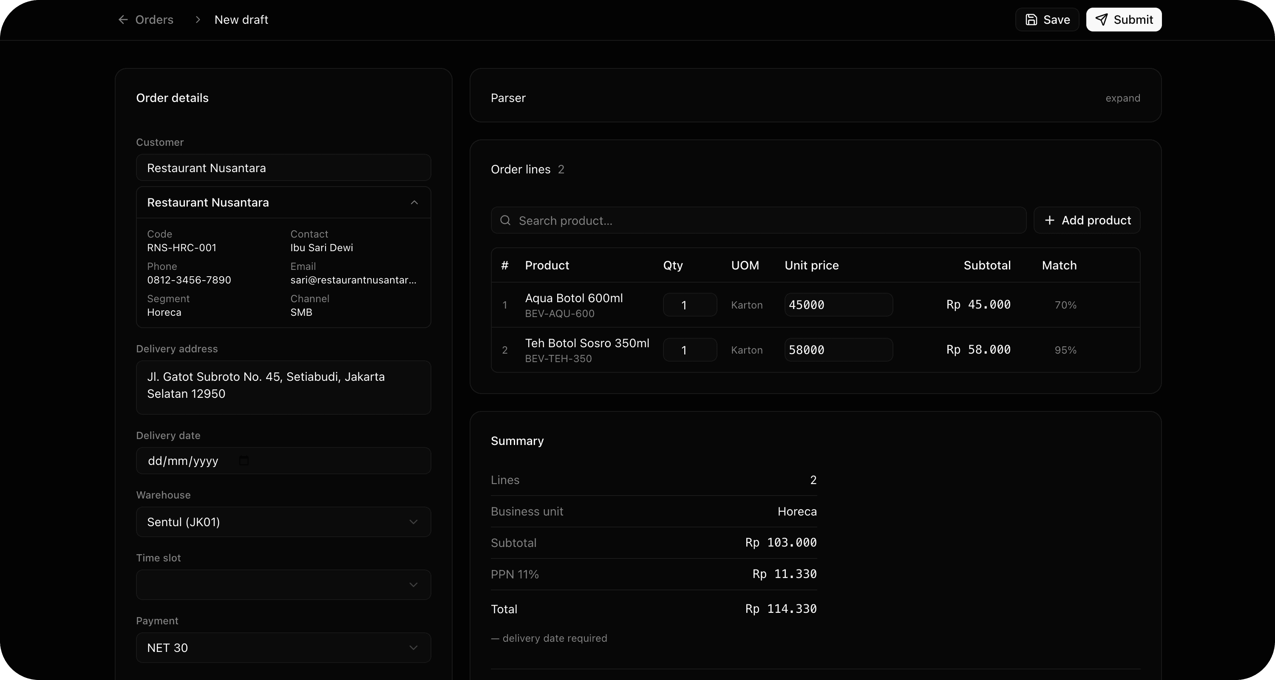Click the Qty field for Teh Botol Sosro
This screenshot has width=1275, height=680.
[689, 350]
